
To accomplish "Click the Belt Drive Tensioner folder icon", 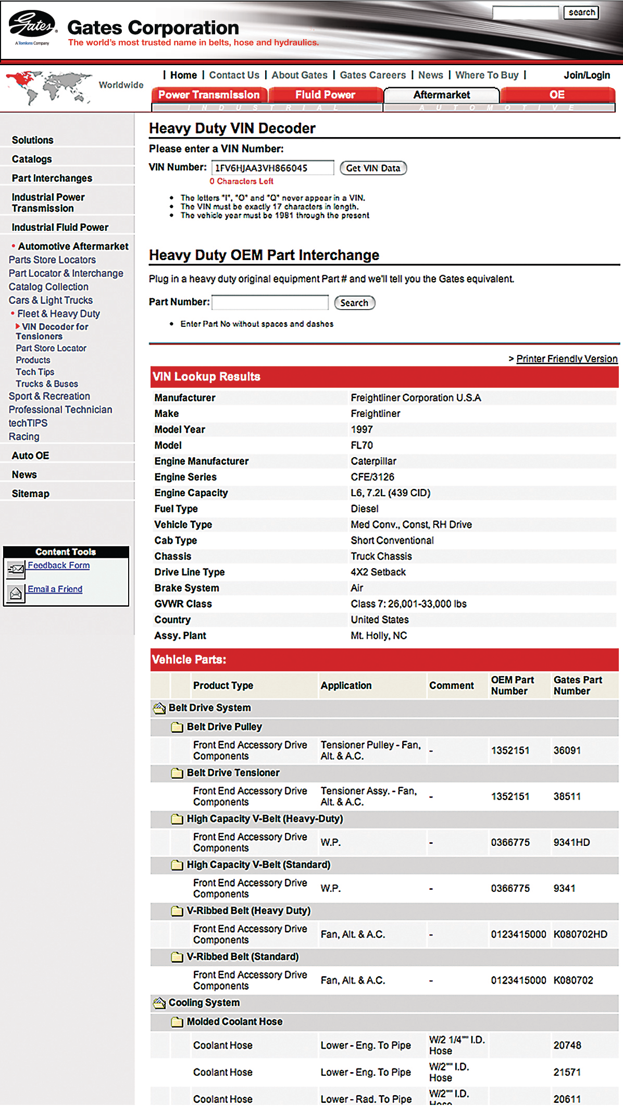I will 177,773.
